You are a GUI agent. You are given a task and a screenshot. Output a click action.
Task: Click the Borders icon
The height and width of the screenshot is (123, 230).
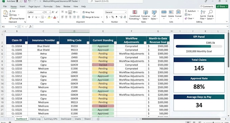(43, 17)
